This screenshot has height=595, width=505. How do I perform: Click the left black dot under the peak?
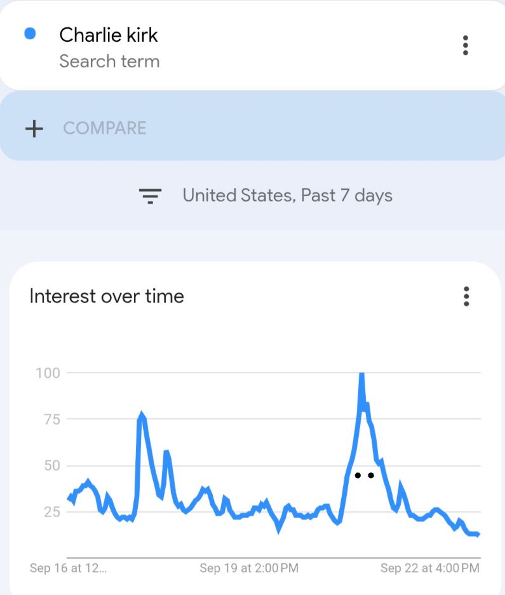pos(358,475)
